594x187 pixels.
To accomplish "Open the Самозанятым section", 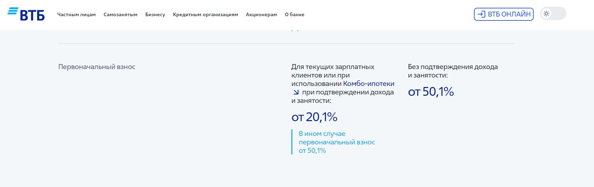I will click(120, 14).
